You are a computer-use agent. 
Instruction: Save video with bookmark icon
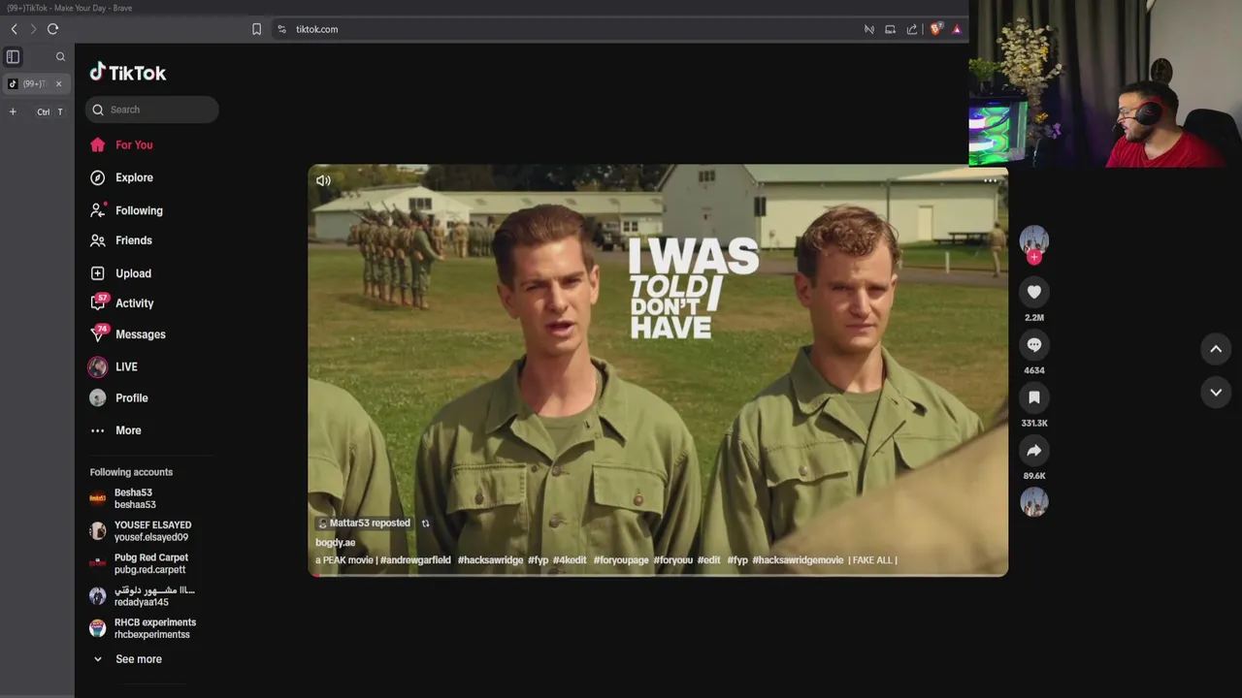click(x=1034, y=397)
